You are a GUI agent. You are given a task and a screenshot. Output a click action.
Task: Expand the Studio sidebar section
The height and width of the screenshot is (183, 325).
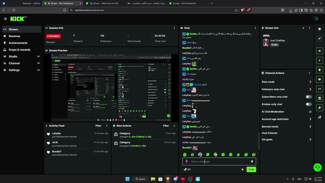pos(22,56)
